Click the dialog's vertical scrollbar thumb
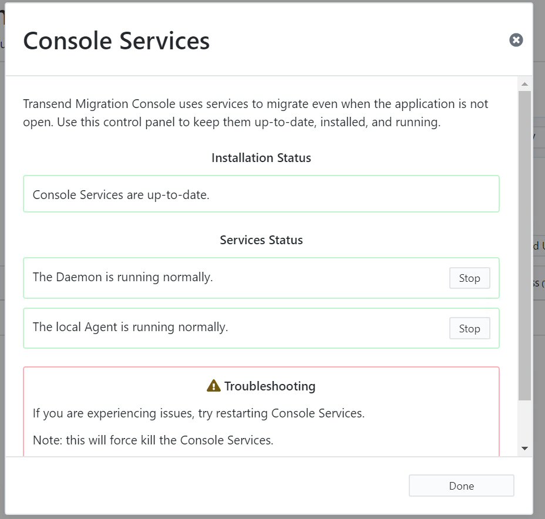Screen dimensions: 545x519 pyautogui.click(x=525, y=245)
